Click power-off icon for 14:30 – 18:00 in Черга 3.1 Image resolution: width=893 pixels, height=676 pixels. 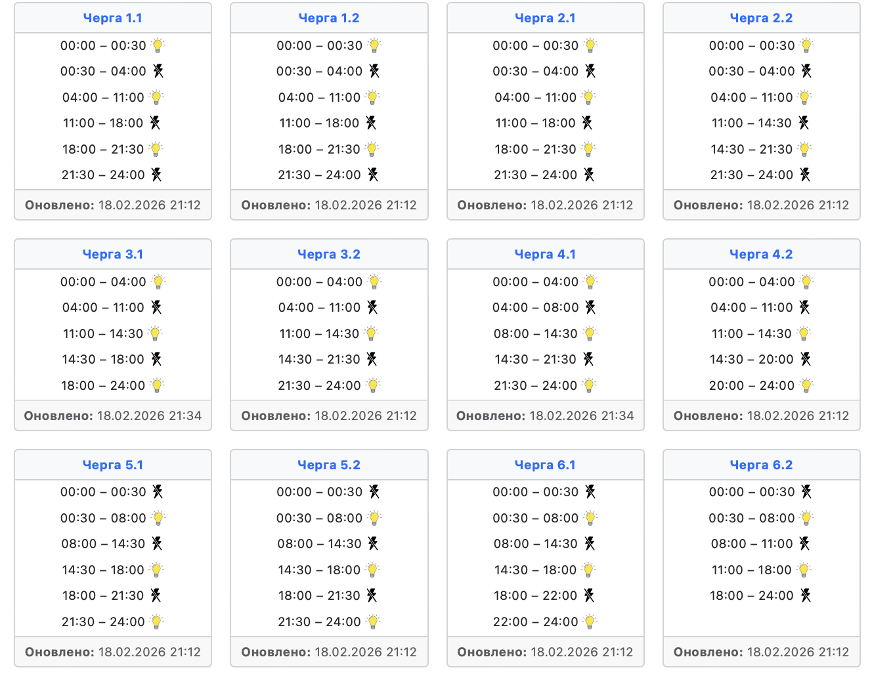[156, 359]
